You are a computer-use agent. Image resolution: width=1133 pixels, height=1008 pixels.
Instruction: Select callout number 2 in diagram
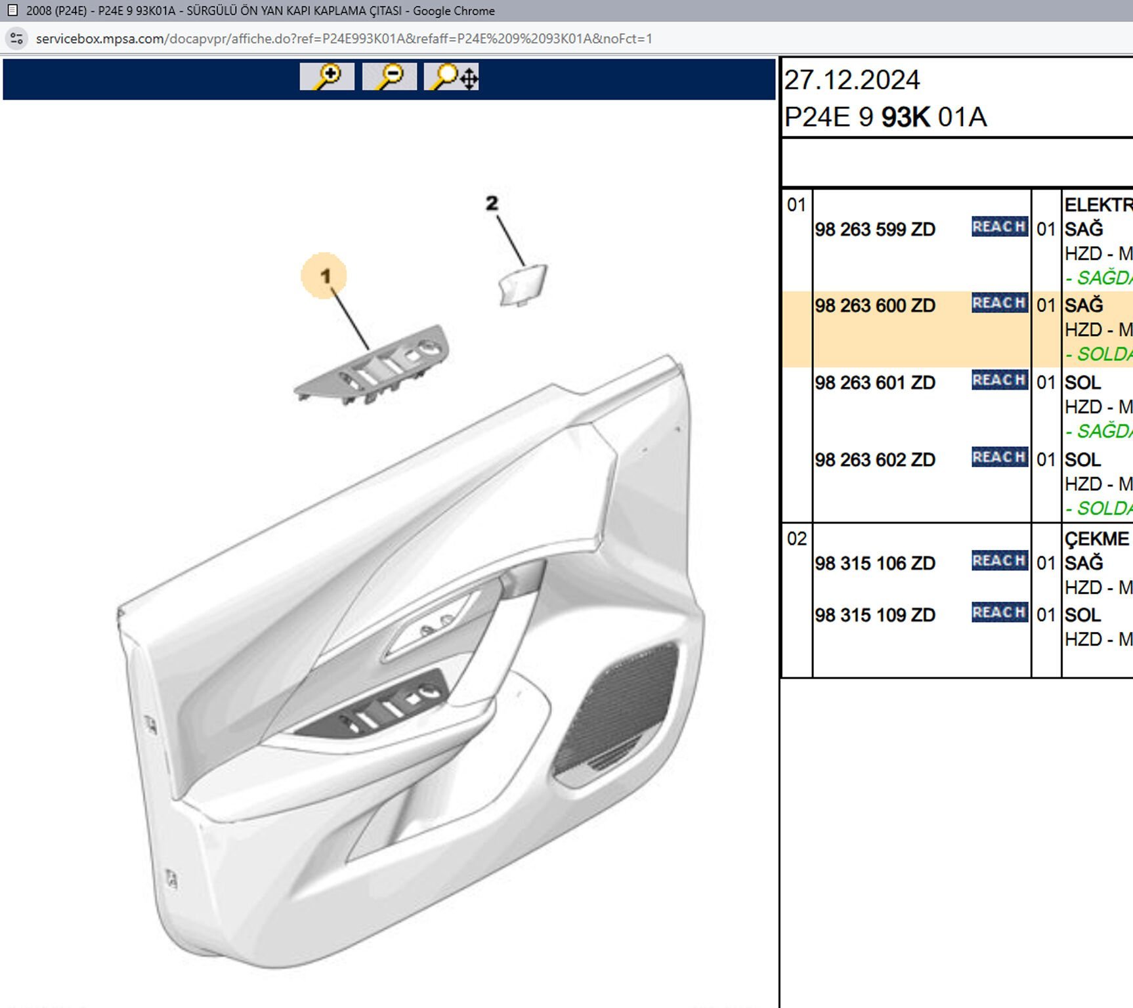pos(492,203)
